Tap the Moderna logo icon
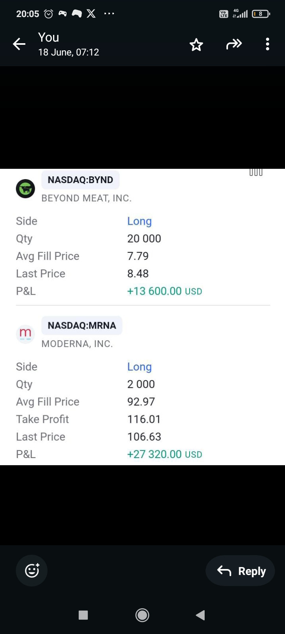The width and height of the screenshot is (285, 634). pos(25,334)
